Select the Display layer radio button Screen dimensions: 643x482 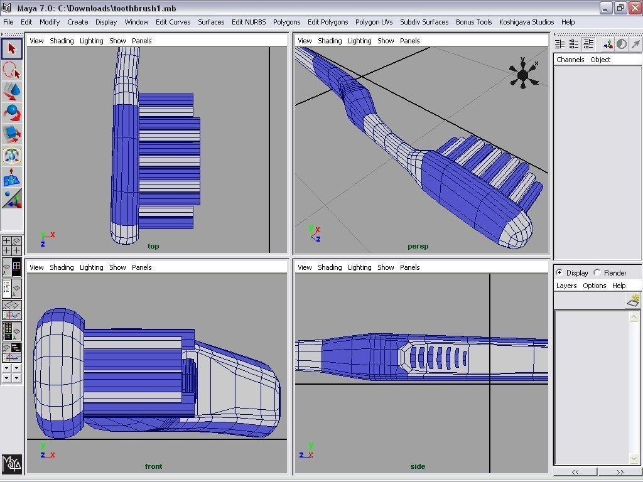(559, 272)
